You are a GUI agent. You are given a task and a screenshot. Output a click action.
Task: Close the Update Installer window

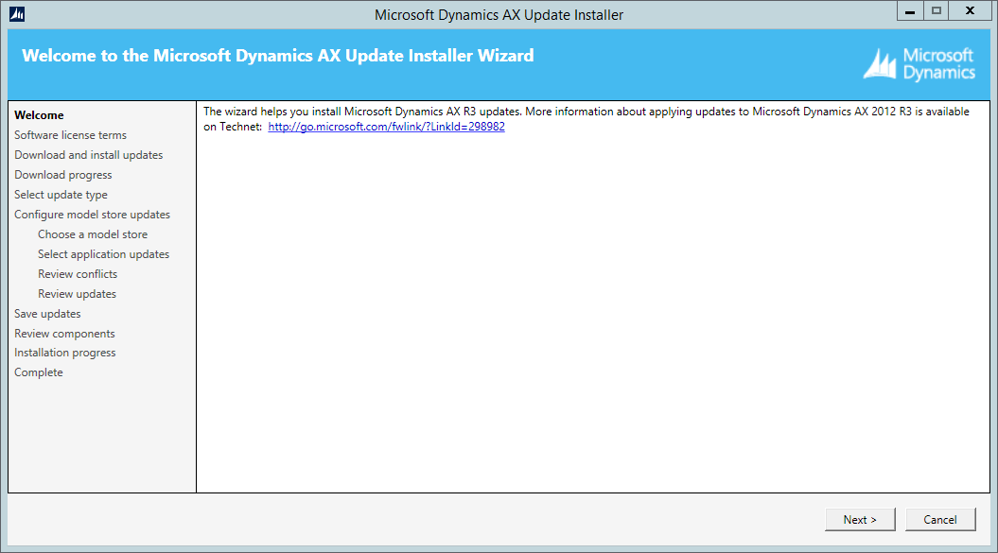click(970, 10)
